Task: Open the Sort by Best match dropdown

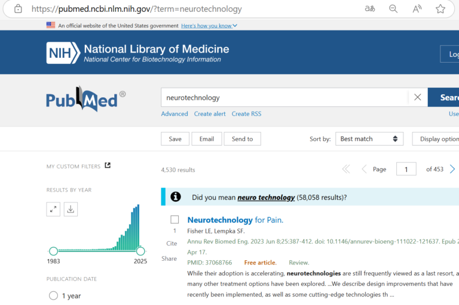Action: 369,139
